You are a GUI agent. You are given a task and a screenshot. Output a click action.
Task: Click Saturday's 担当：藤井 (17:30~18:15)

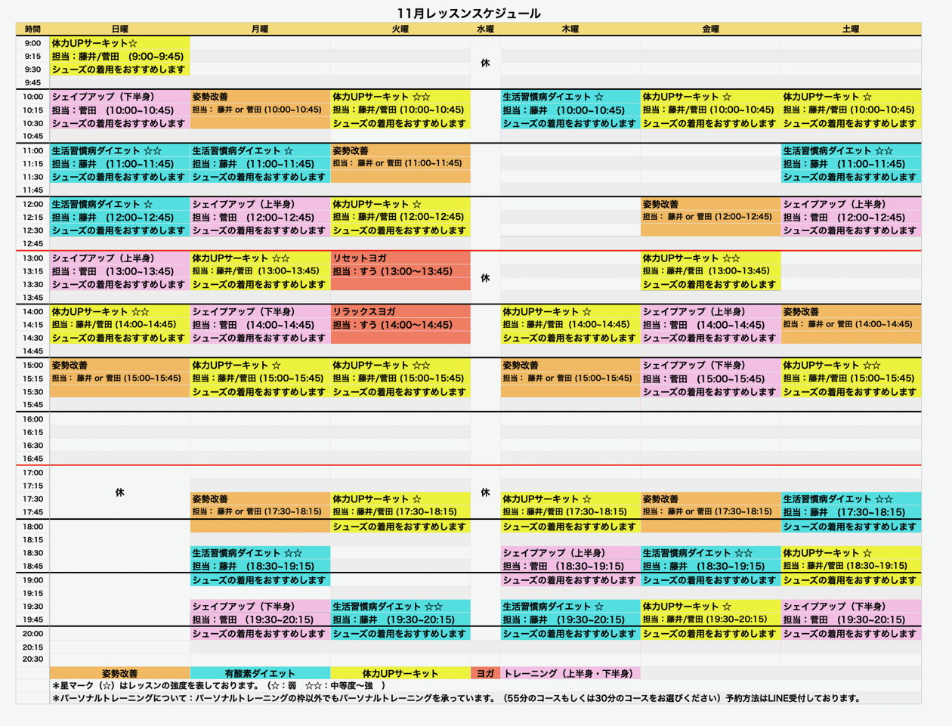[x=851, y=512]
